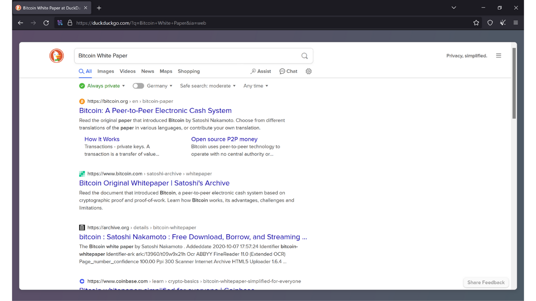
Task: Click the browser tracking protection shield
Action: pyautogui.click(x=490, y=23)
